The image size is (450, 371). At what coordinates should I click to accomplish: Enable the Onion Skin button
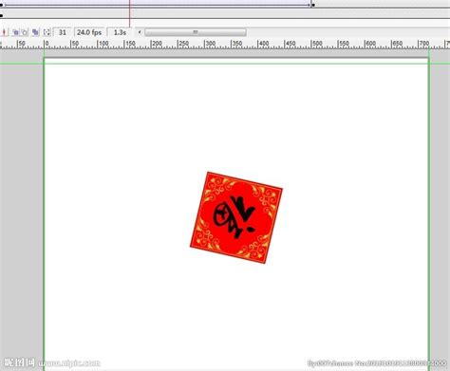click(x=15, y=32)
